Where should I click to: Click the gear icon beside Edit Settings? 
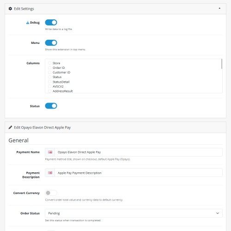(10, 9)
